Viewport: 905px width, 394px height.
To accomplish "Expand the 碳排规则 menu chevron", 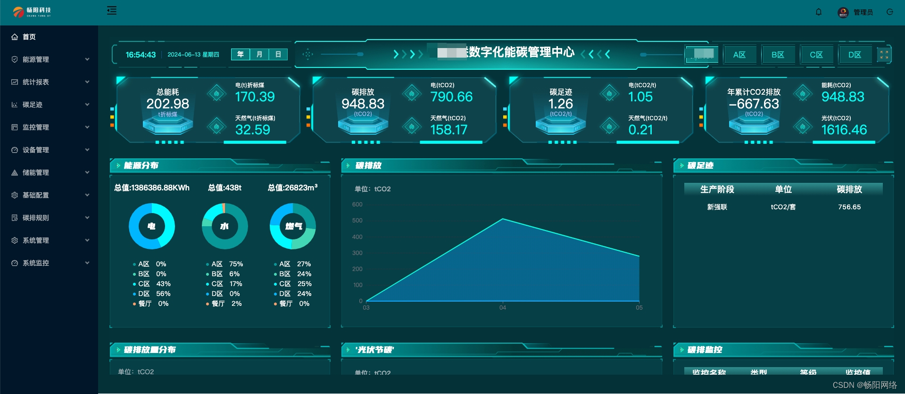I will click(x=87, y=218).
